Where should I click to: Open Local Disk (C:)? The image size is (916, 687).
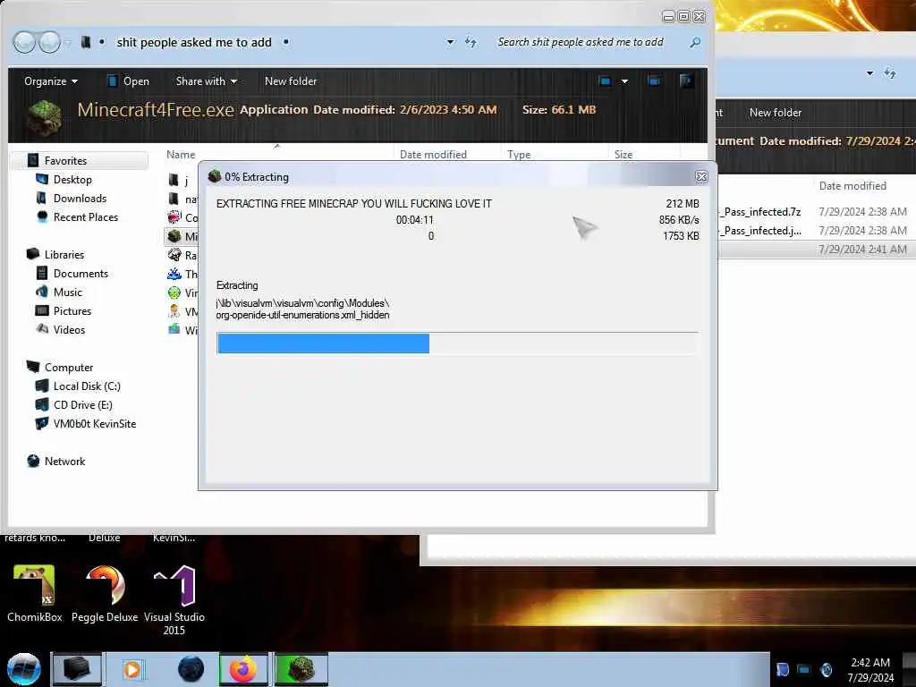tap(87, 386)
